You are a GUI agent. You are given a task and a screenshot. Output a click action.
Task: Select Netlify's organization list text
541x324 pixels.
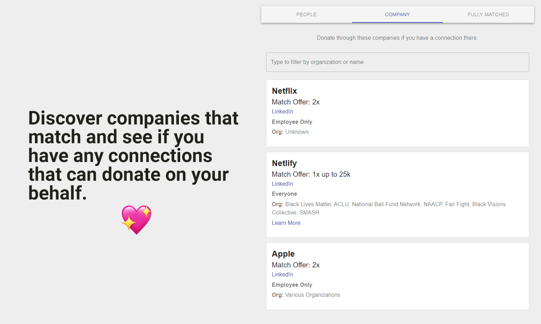[389, 208]
